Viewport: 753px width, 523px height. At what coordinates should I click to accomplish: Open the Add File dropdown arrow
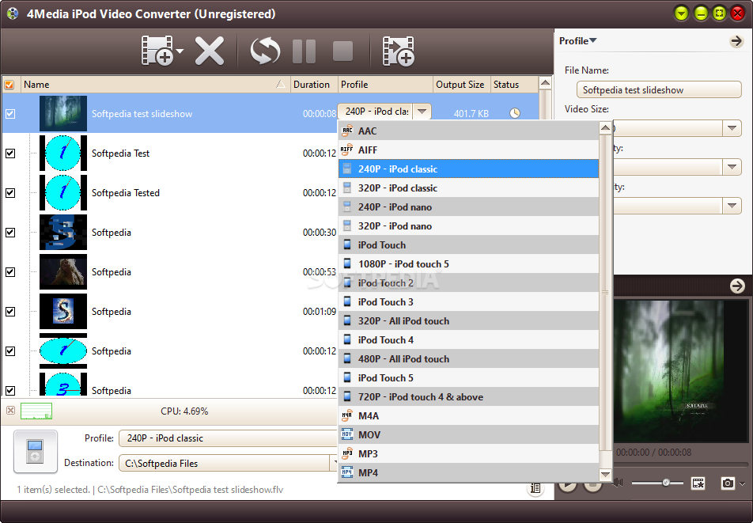click(x=180, y=51)
